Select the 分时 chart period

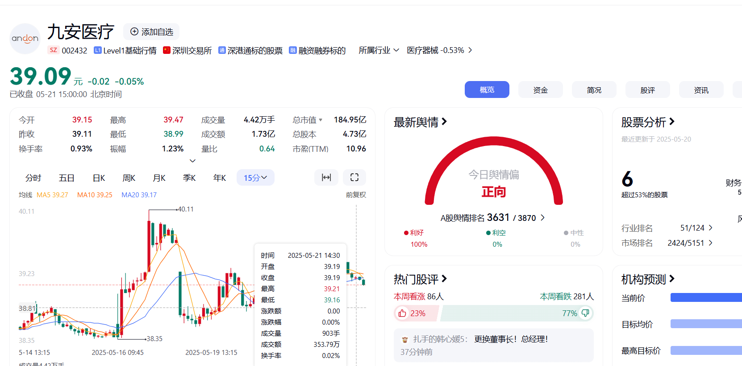point(33,178)
